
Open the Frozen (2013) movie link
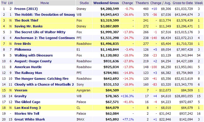click(x=26, y=9)
